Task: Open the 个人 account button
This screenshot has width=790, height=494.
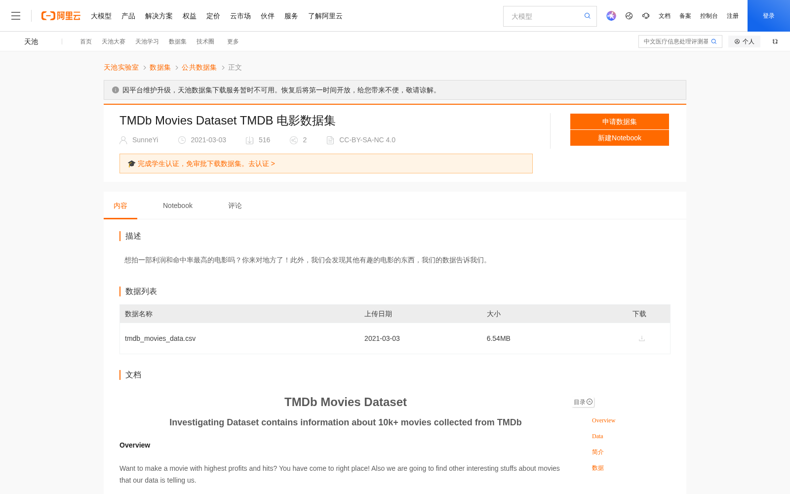Action: click(744, 41)
